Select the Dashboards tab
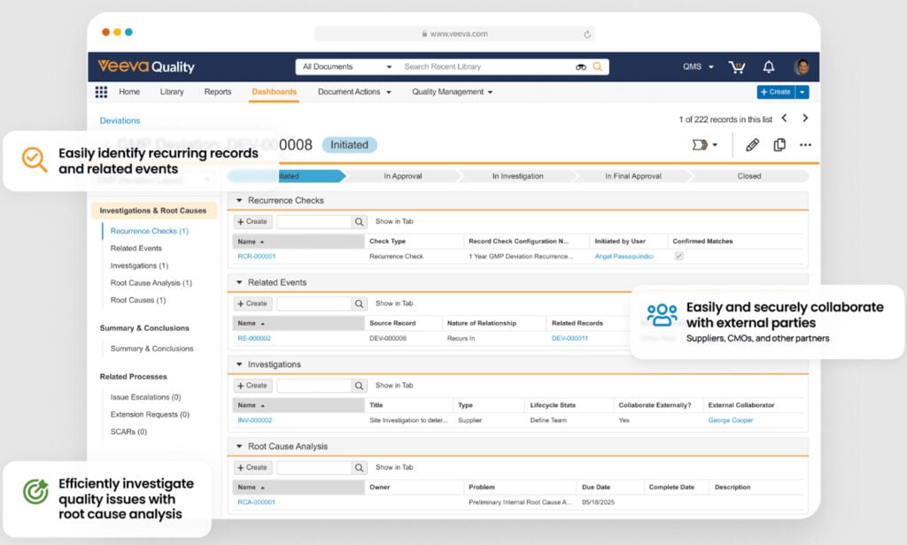Screen dimensions: 907x545 click(275, 92)
